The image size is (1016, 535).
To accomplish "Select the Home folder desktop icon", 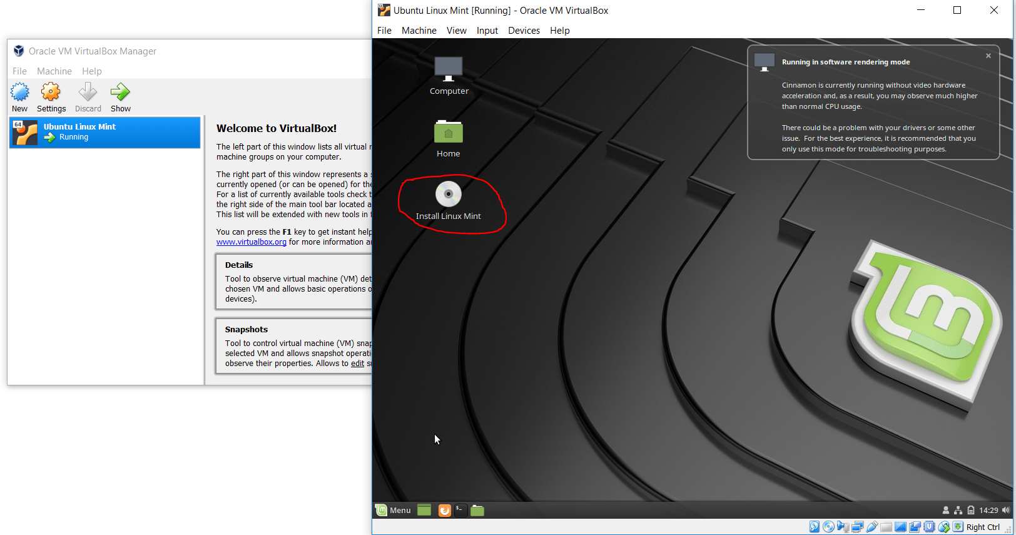I will point(449,131).
